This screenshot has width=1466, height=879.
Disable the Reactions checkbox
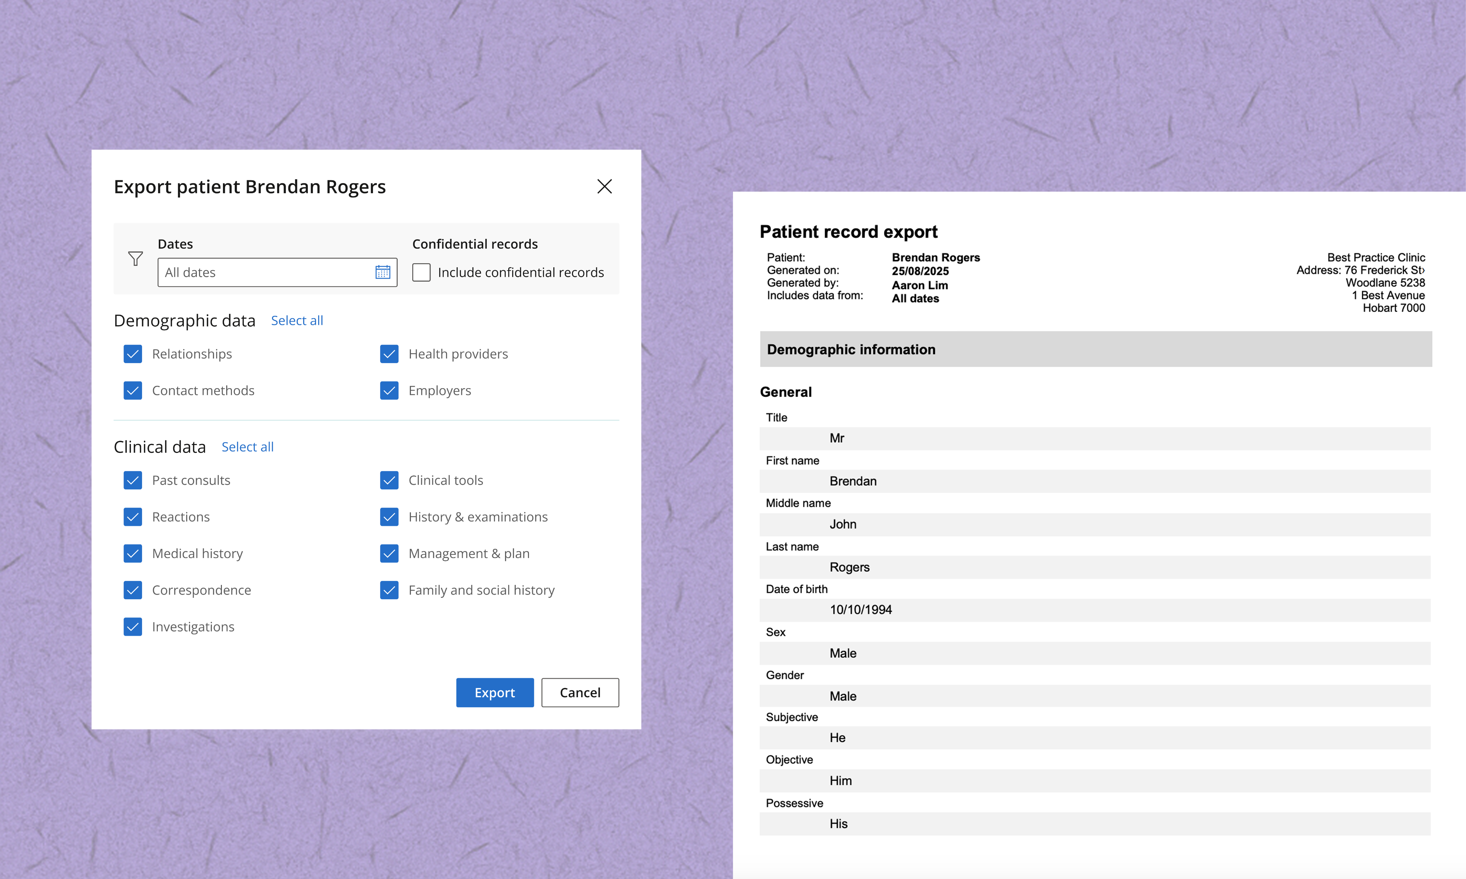133,517
